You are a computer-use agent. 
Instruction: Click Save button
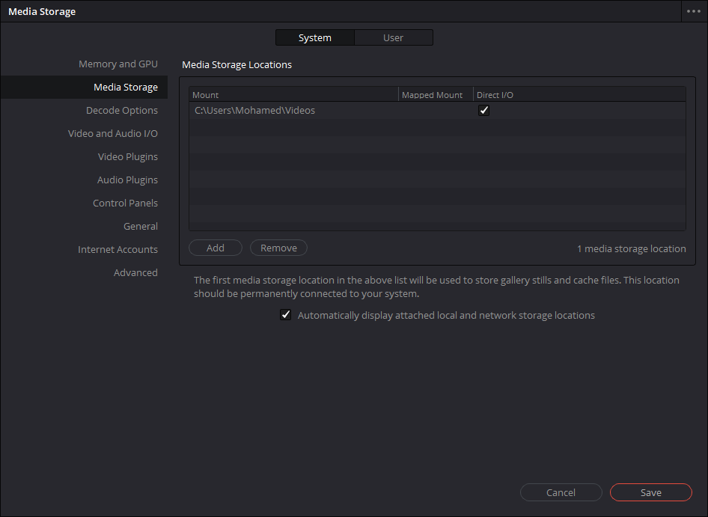pos(650,492)
